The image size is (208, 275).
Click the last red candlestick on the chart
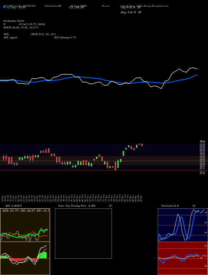(142, 145)
